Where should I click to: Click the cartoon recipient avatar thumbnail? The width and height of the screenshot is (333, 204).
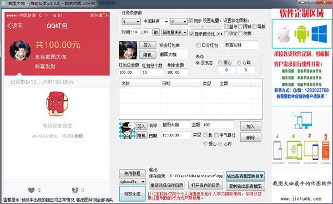(127, 130)
